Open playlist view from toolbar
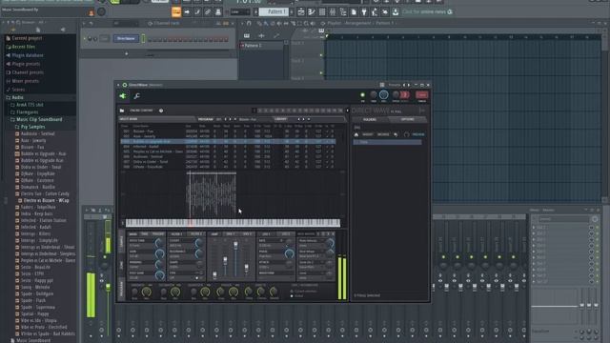Screen dimensions: 610x343 [301, 12]
